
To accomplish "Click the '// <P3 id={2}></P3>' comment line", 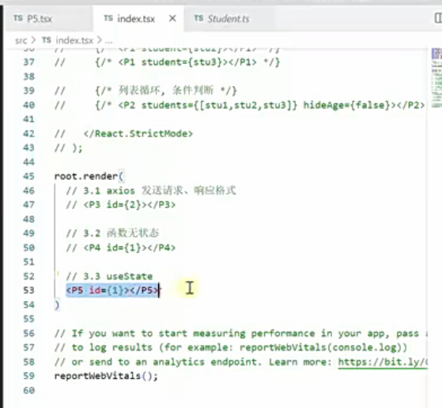I will pyautogui.click(x=121, y=204).
